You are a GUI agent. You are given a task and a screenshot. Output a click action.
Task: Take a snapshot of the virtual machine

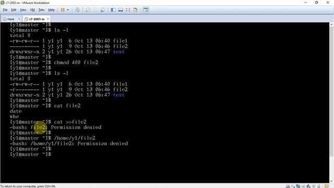tap(88, 10)
